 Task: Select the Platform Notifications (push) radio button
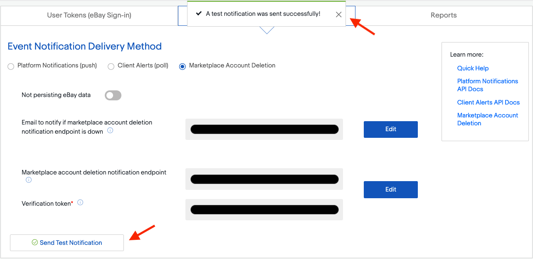(x=10, y=66)
